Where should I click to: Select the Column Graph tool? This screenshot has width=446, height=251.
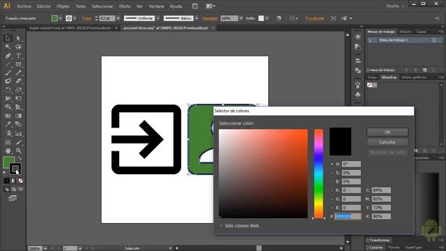[19, 133]
